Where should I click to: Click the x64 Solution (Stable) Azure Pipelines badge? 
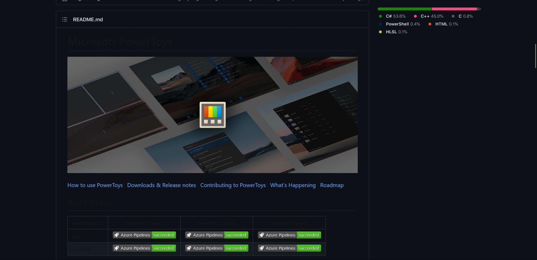[x=216, y=235]
